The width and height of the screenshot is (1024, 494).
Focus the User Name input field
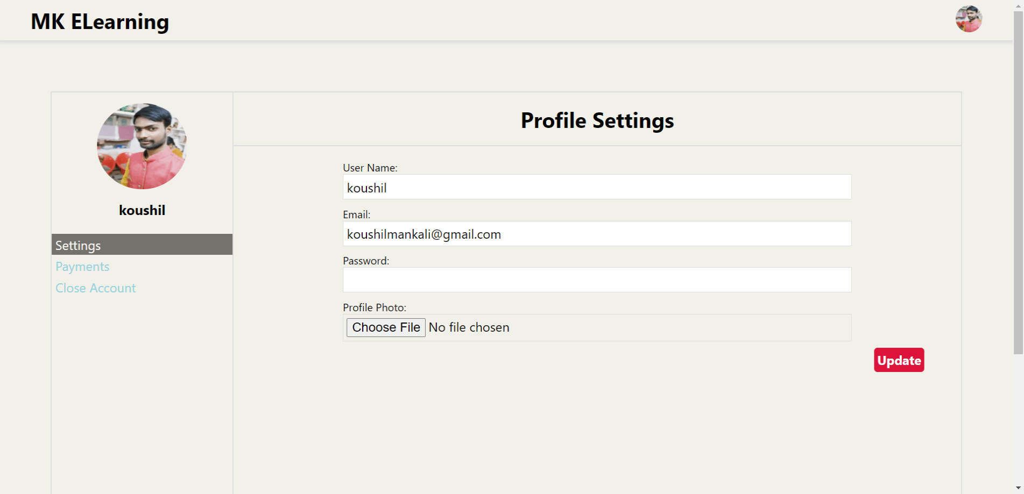[x=597, y=187]
